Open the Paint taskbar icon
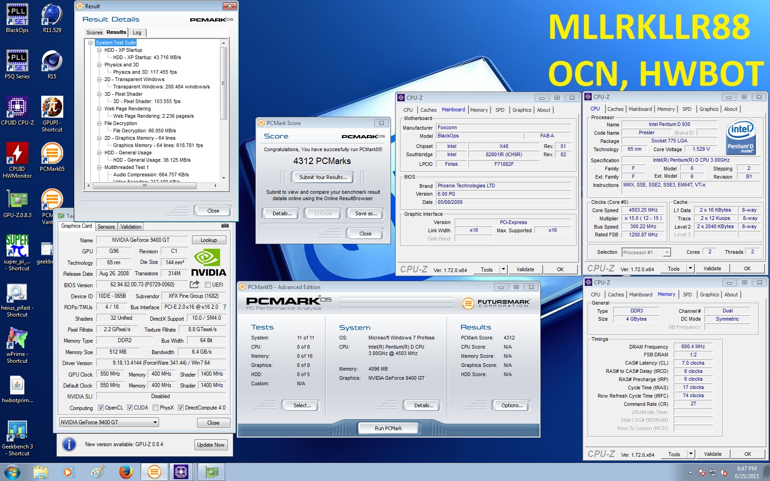Screen dimensions: 770x481 click(97, 472)
